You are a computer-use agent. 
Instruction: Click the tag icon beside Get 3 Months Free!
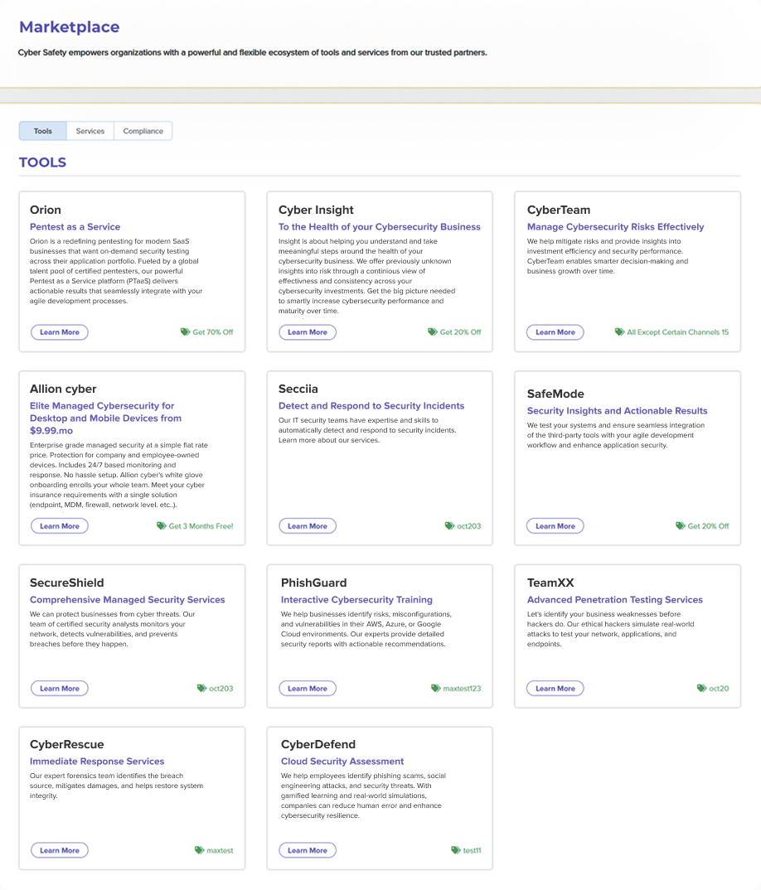(162, 526)
